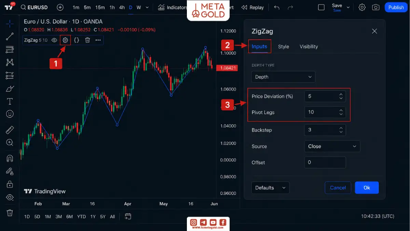Click the Pivot Legs value field
The height and width of the screenshot is (231, 410).
point(325,112)
